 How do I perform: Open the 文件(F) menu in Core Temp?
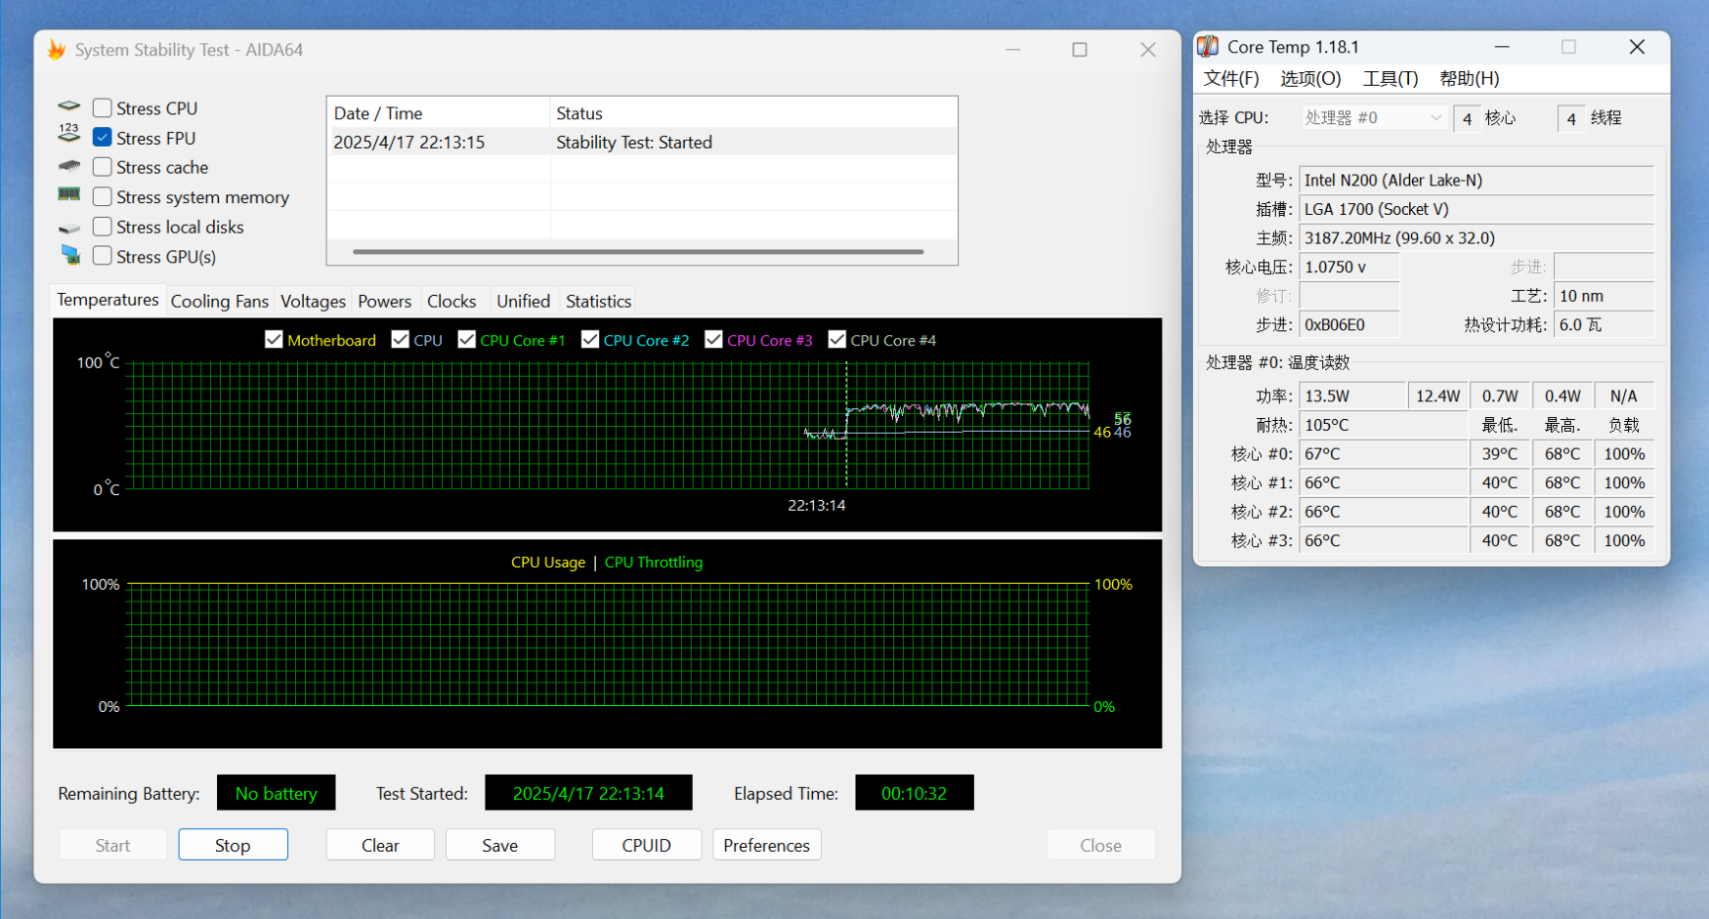click(x=1230, y=78)
